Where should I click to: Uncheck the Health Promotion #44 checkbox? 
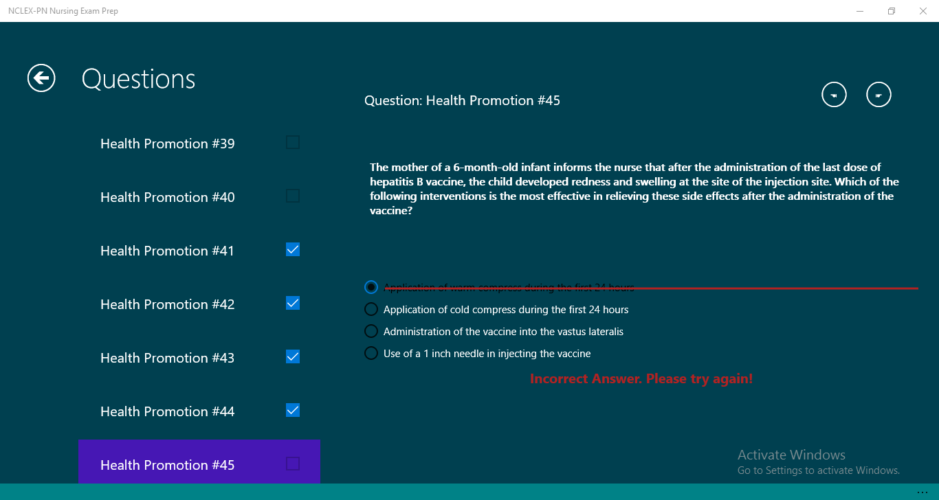pos(293,410)
